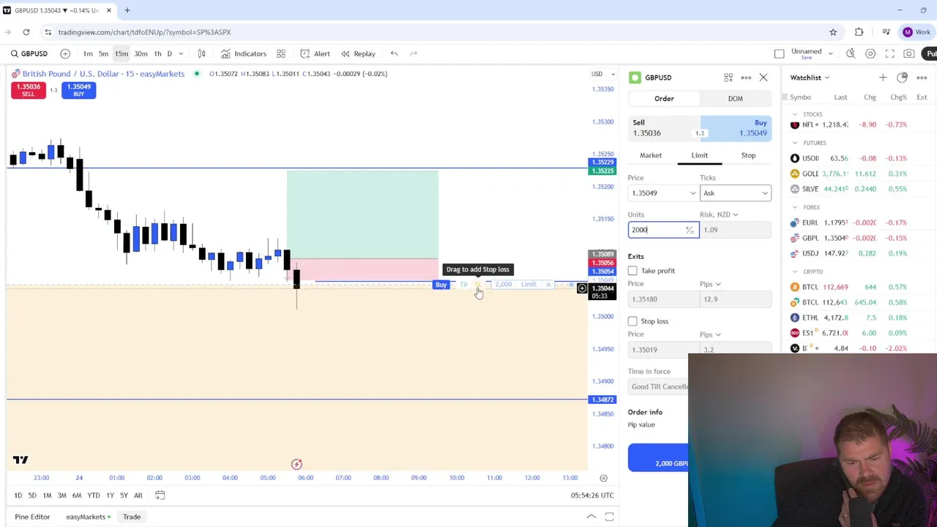Open watchlist advanced view icon
Image resolution: width=937 pixels, height=527 pixels.
tap(902, 78)
